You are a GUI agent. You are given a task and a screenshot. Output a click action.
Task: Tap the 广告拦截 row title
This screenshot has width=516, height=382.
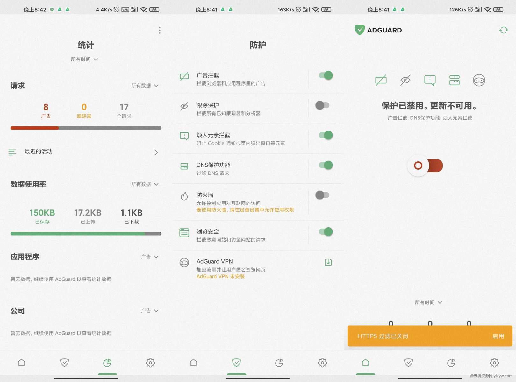(208, 75)
